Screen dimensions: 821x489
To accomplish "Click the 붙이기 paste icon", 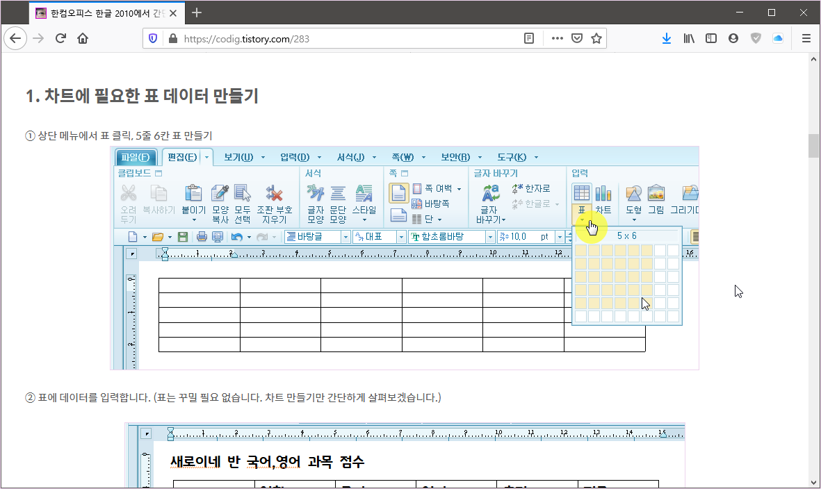I will pyautogui.click(x=193, y=193).
